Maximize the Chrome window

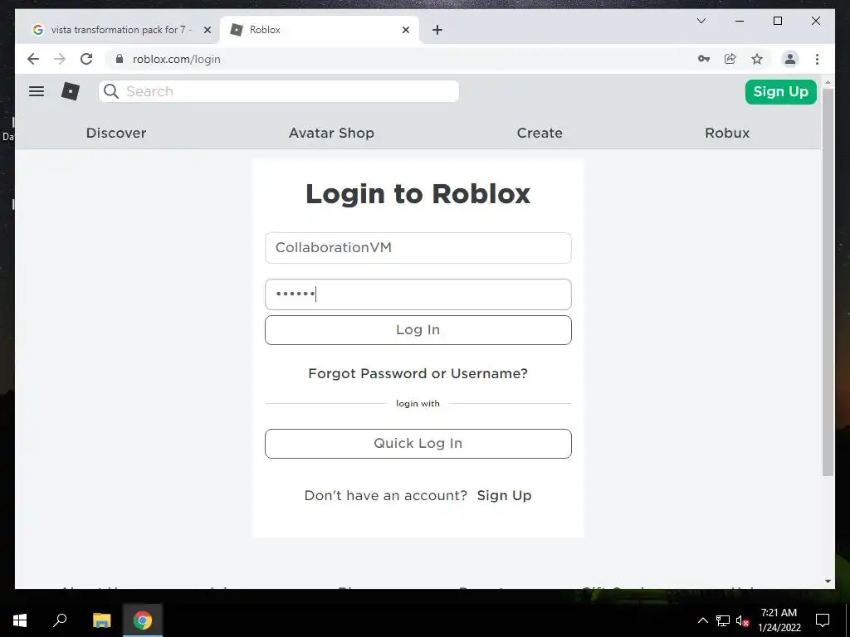[777, 21]
